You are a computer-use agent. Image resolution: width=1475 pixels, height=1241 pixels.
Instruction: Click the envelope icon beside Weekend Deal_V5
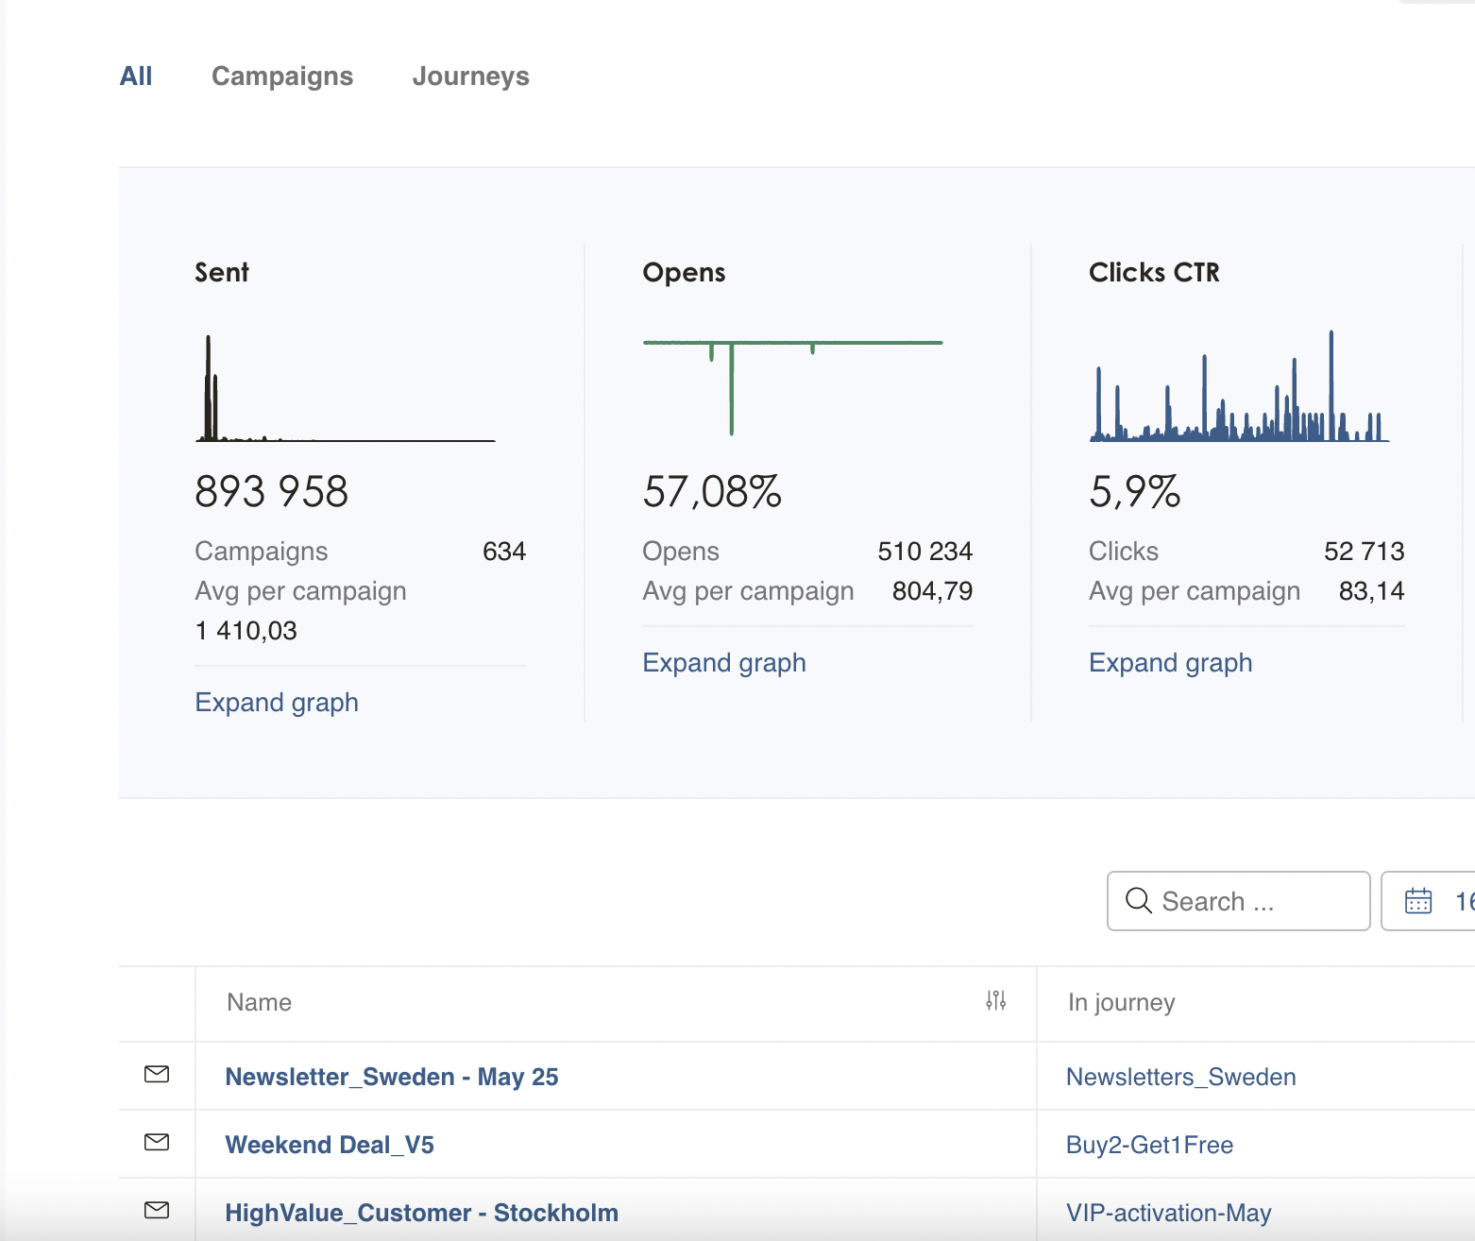[x=157, y=1142]
